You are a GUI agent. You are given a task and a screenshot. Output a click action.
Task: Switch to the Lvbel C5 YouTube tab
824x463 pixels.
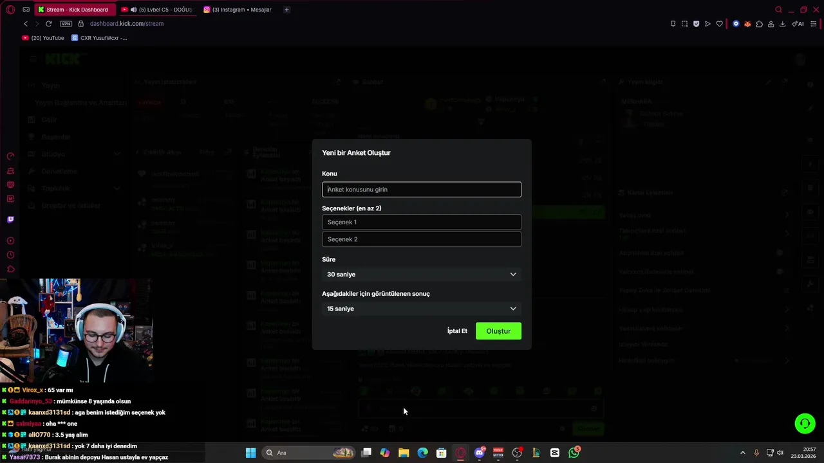158,10
